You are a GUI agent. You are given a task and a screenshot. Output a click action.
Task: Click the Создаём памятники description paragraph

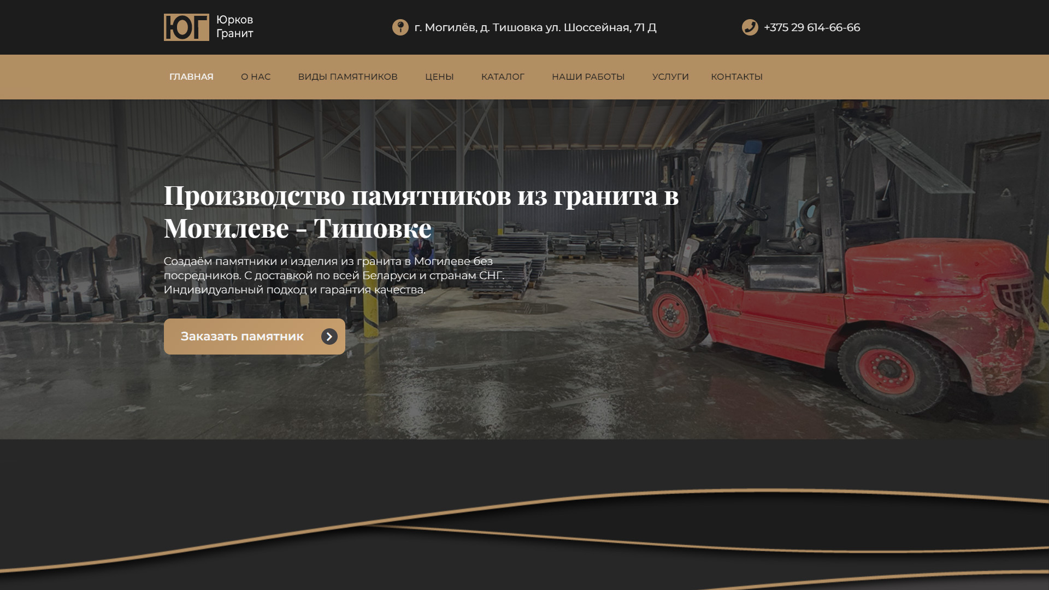[x=333, y=275]
